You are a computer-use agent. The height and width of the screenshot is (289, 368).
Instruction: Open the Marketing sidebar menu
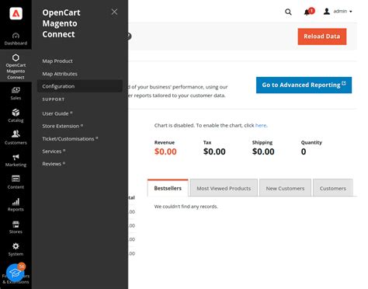[x=16, y=160]
